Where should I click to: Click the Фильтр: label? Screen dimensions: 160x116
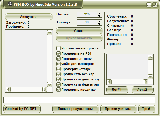(x=114, y=39)
